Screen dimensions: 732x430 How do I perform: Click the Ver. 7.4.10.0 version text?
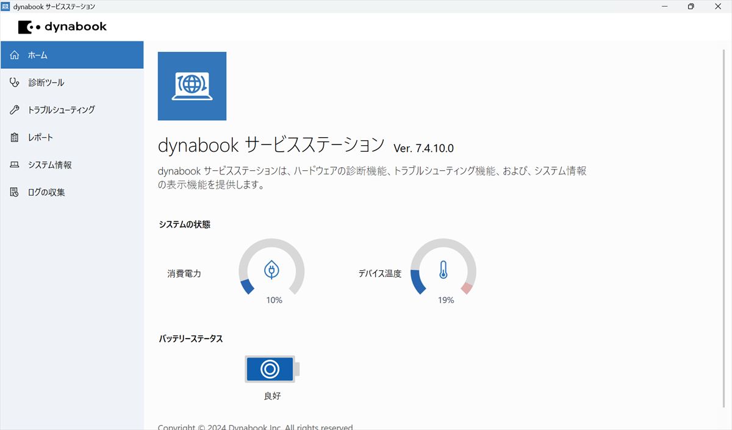[423, 148]
